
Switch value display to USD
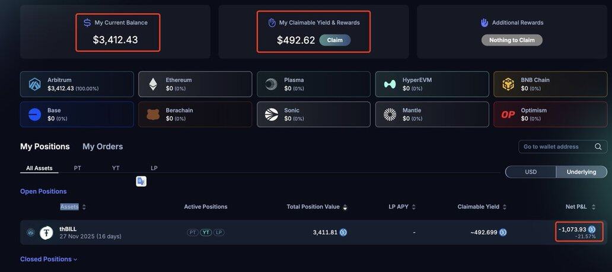(531, 172)
